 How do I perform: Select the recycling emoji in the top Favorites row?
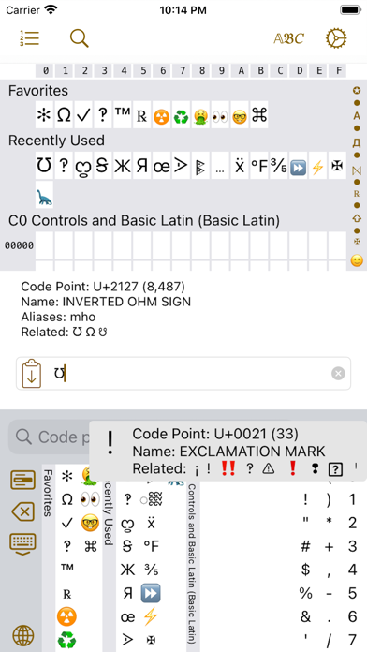[181, 115]
